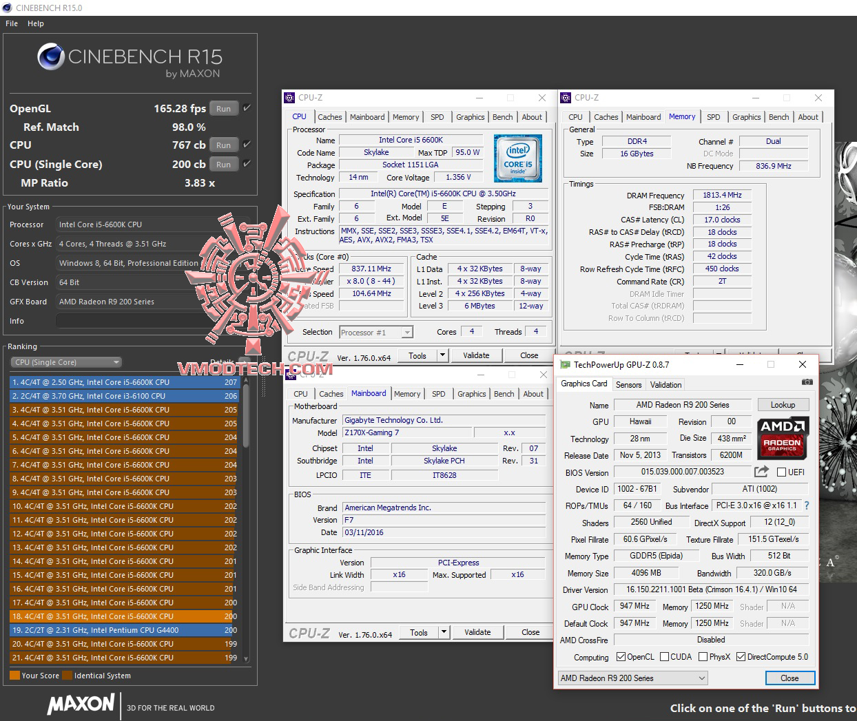Click the Identical System brown legend swatch

(67, 676)
